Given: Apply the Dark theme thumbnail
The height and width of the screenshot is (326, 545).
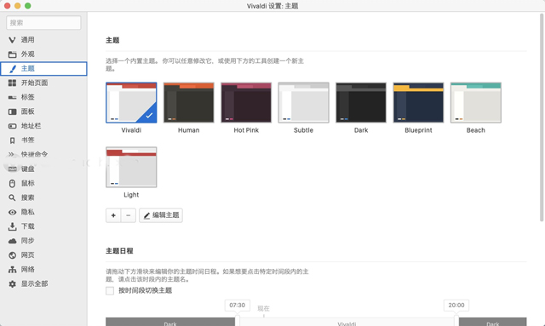Looking at the screenshot, I should tap(361, 102).
